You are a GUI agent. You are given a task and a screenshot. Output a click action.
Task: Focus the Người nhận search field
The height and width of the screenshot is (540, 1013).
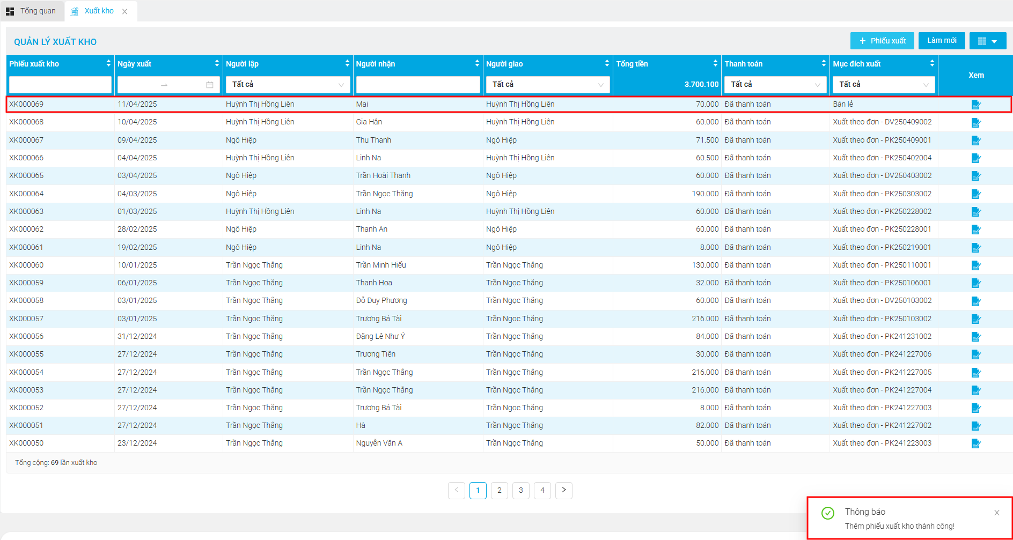418,85
